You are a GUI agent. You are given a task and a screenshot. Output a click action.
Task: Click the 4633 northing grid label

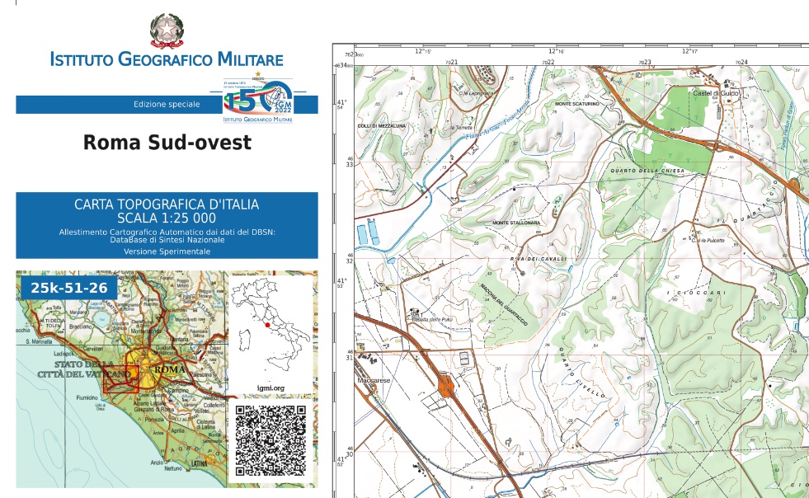click(350, 162)
